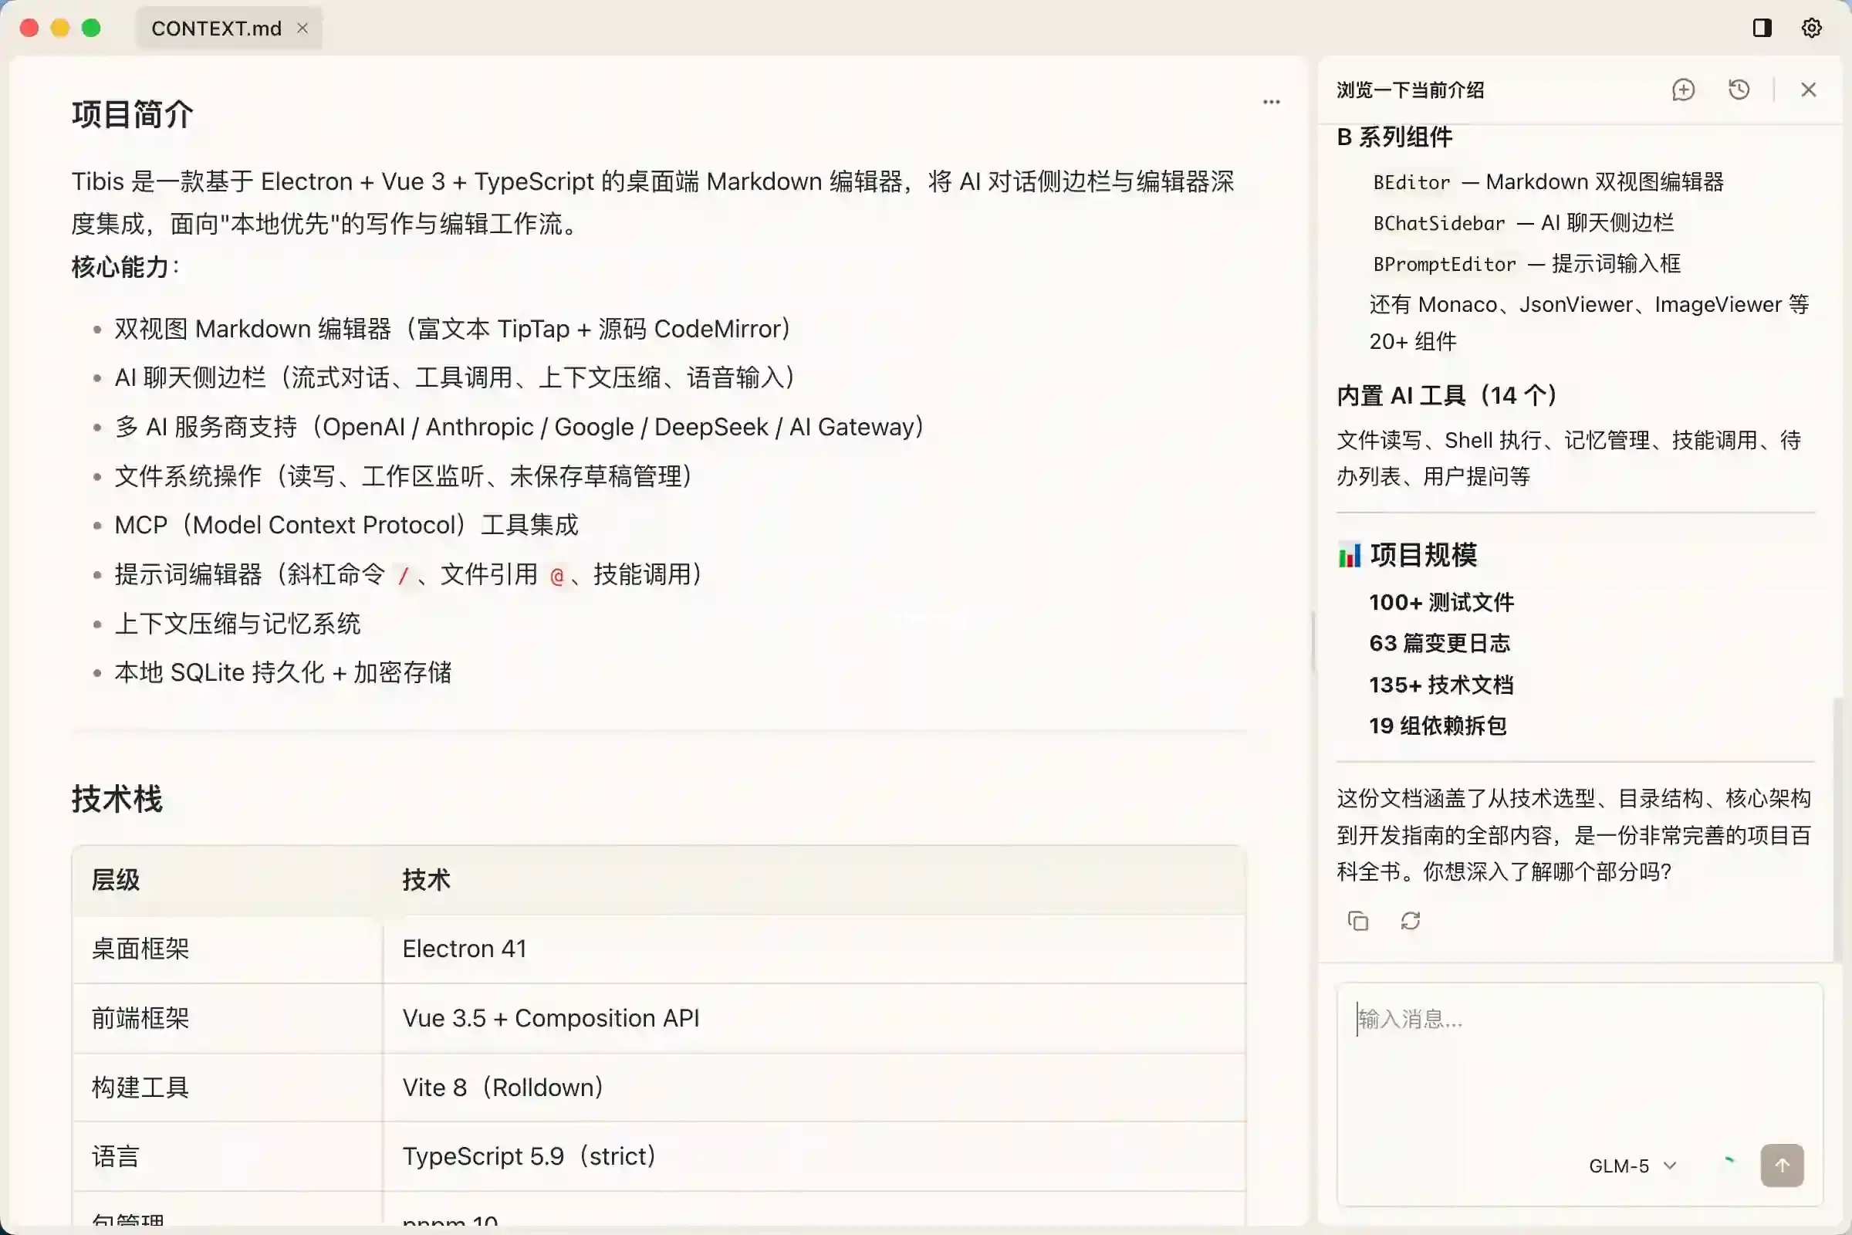Open settings via the gear icon
Image resolution: width=1852 pixels, height=1235 pixels.
tap(1811, 29)
